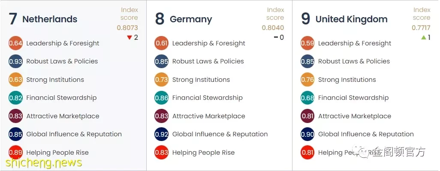Click the red down arrow rank change for Netherlands
Viewport: 440px width, 171px height.
[130, 38]
